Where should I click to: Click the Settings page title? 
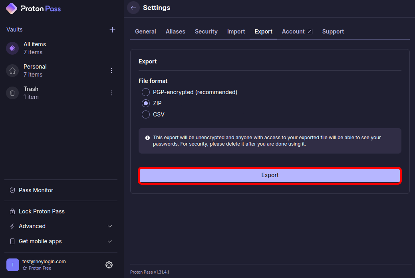(157, 8)
